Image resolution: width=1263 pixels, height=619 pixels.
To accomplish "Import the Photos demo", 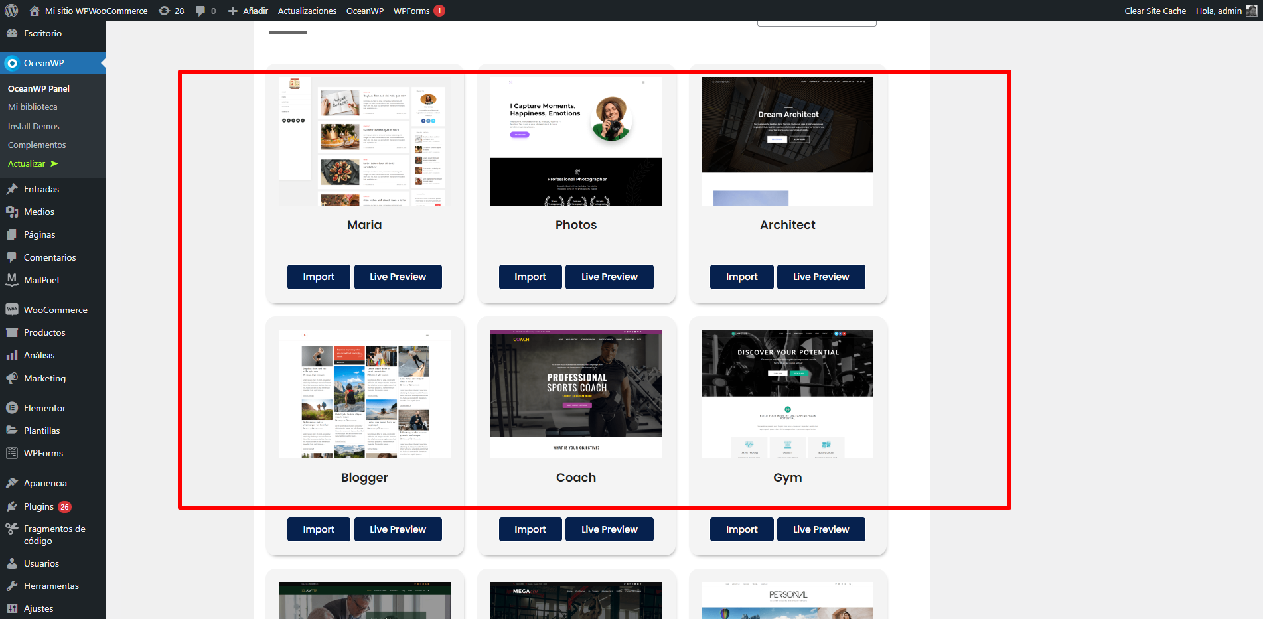I will coord(530,277).
